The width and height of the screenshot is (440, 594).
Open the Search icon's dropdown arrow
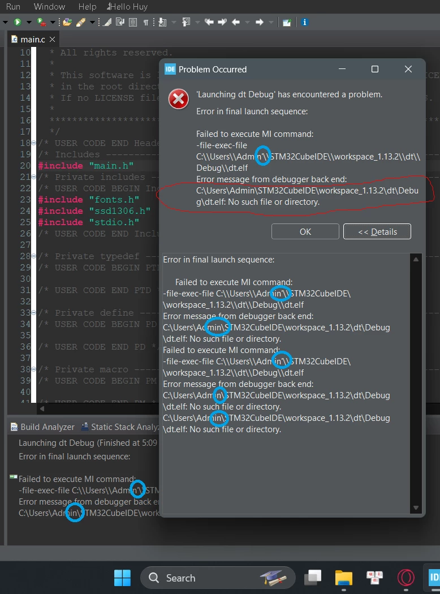point(92,23)
